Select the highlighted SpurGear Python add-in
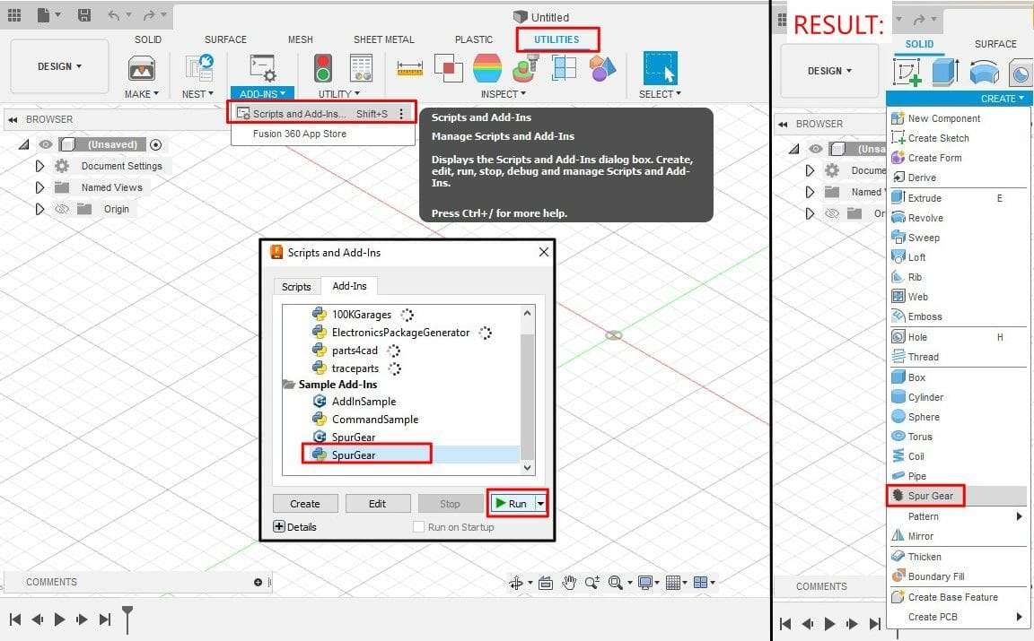Screen dimensions: 1034x641 coord(354,455)
